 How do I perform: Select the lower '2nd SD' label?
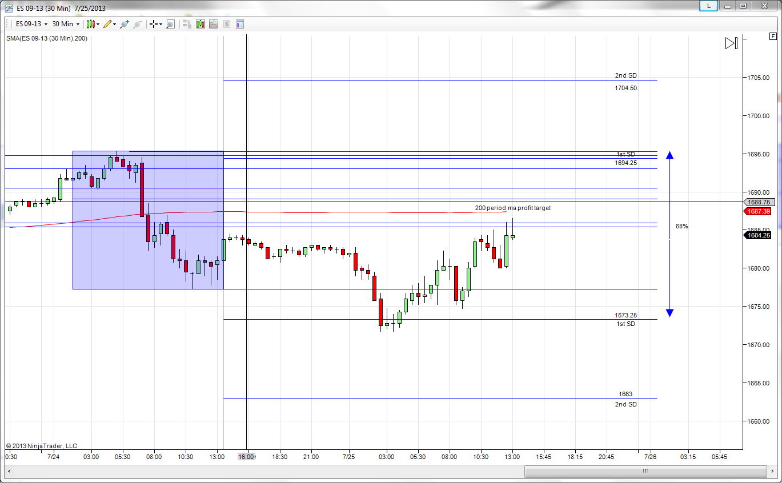(625, 404)
